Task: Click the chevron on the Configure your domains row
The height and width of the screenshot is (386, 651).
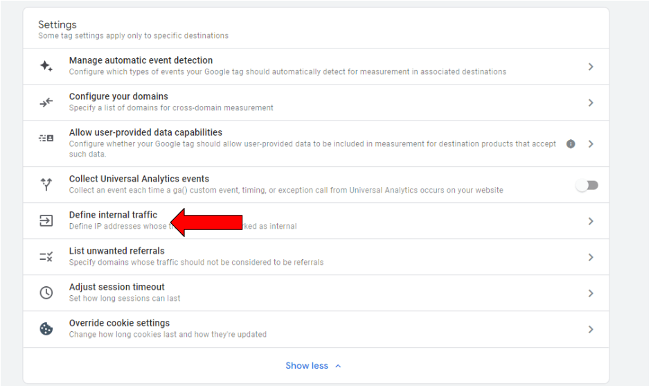Action: pyautogui.click(x=591, y=103)
